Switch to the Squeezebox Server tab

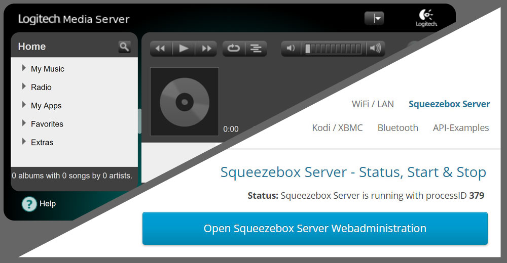[449, 104]
